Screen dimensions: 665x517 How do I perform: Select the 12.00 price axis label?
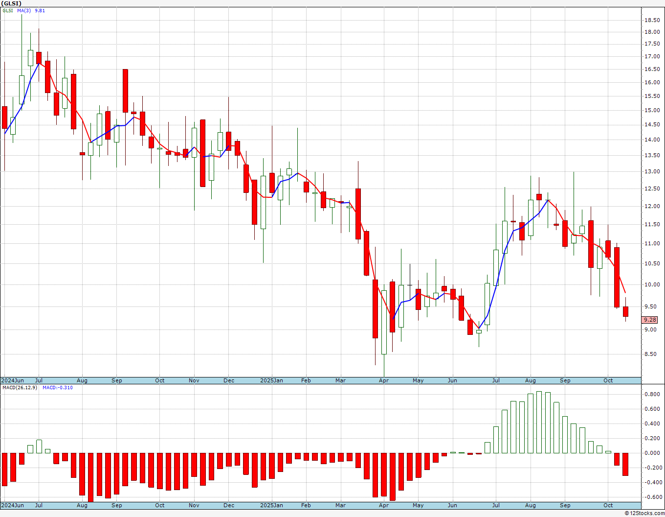coord(652,206)
